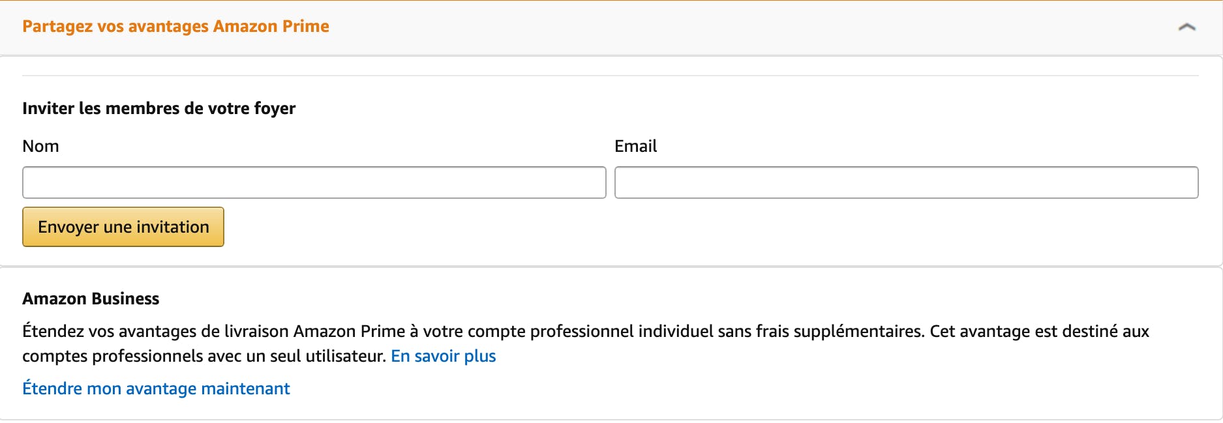Image resolution: width=1223 pixels, height=423 pixels.
Task: Open the En savoir plus link
Action: pyautogui.click(x=444, y=356)
